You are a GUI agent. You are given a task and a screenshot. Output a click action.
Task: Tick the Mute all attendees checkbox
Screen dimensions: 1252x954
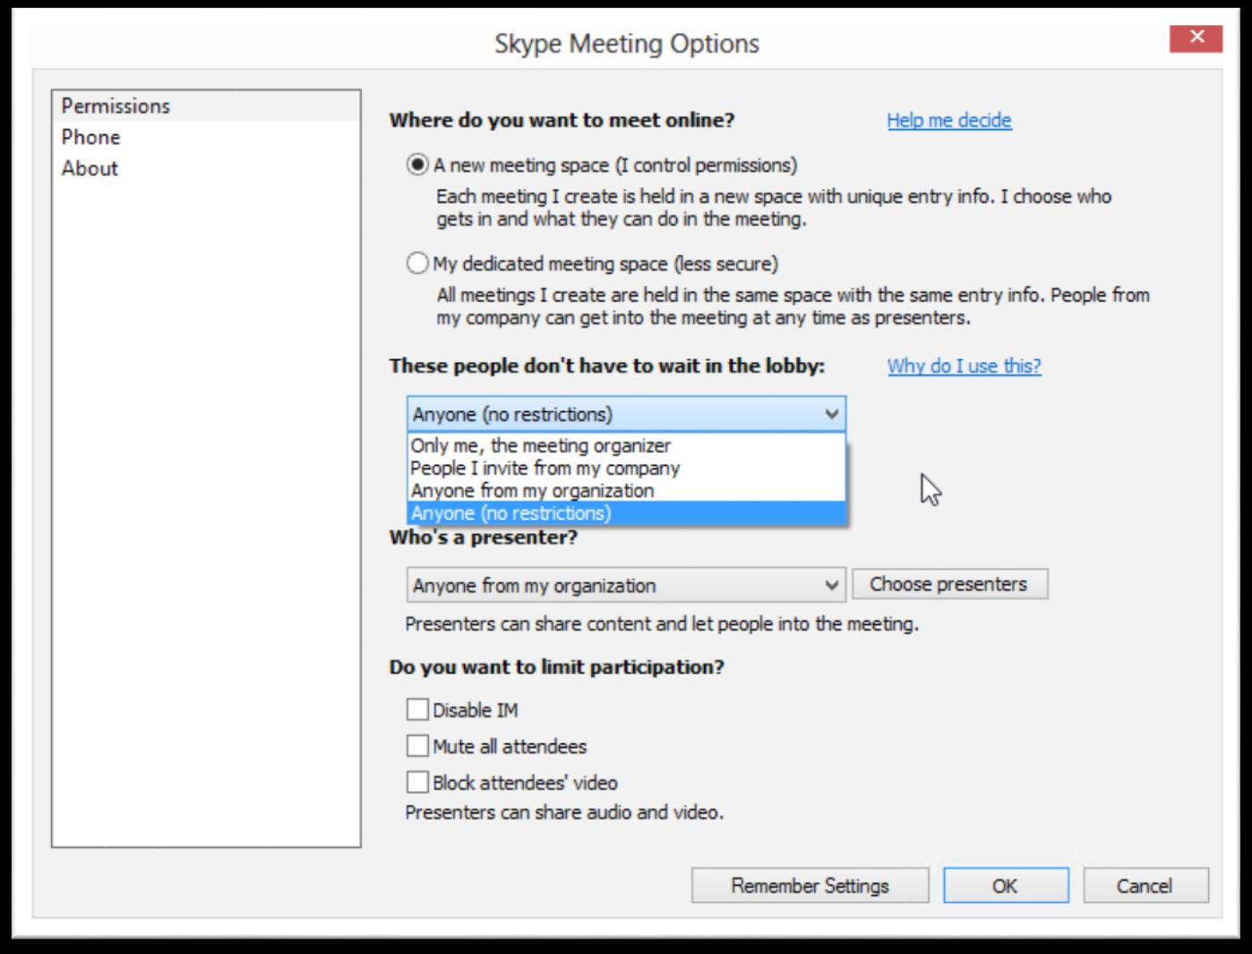(x=417, y=745)
